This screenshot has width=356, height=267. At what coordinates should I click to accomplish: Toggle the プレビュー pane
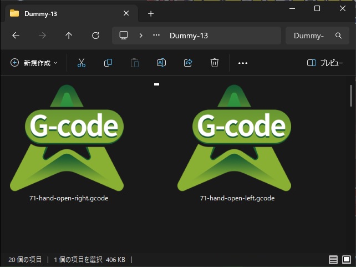tap(325, 63)
